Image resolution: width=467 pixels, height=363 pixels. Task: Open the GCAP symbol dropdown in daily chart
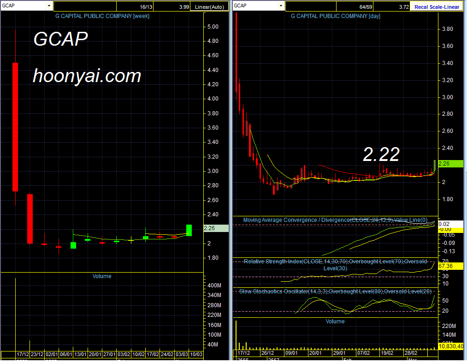click(x=281, y=6)
